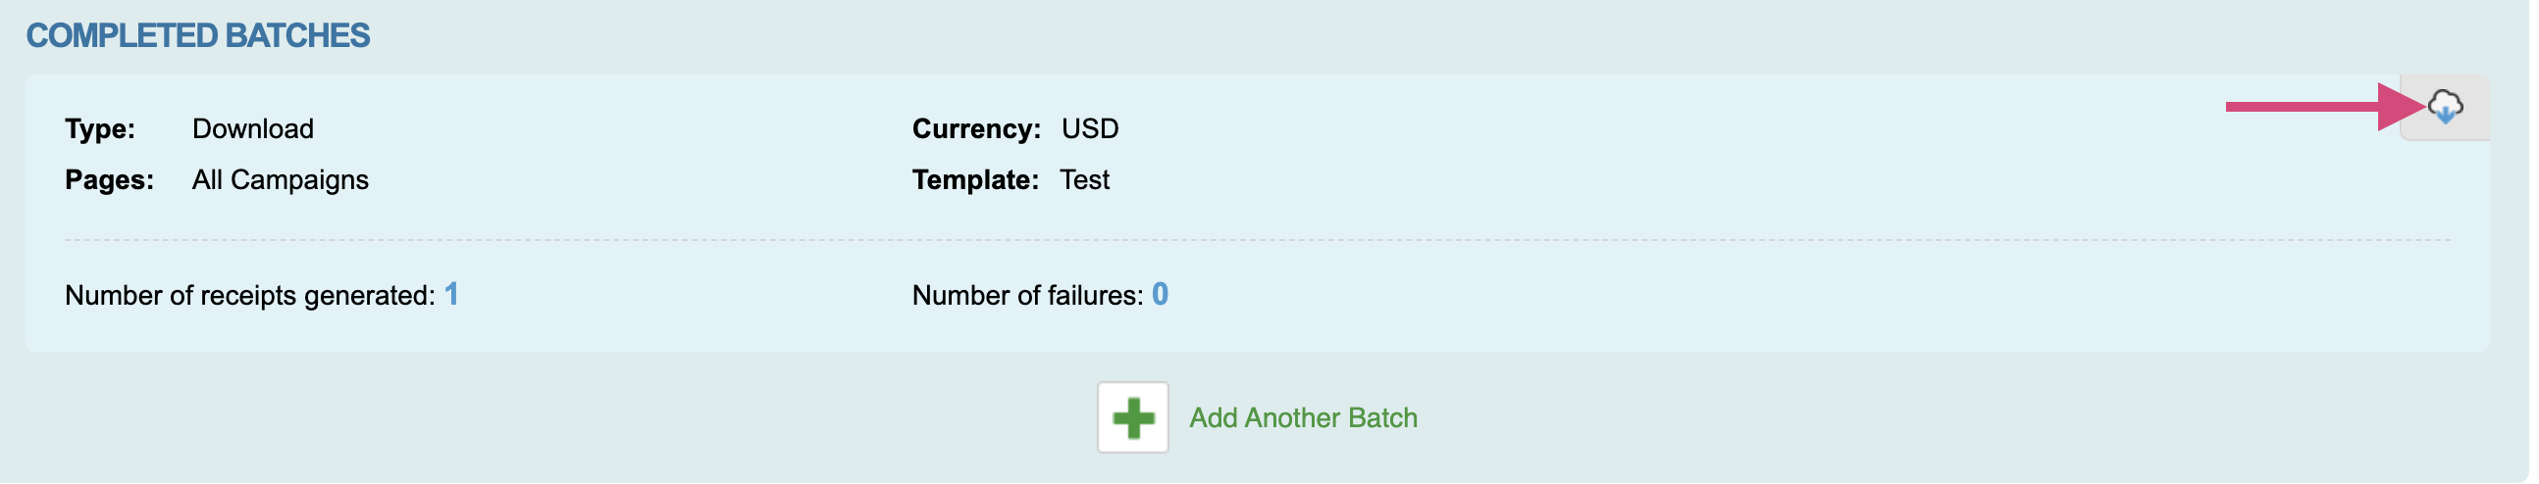The width and height of the screenshot is (2539, 484).
Task: Click the Number of receipts generated text
Action: point(250,296)
